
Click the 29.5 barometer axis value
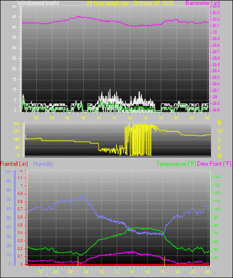(216, 65)
